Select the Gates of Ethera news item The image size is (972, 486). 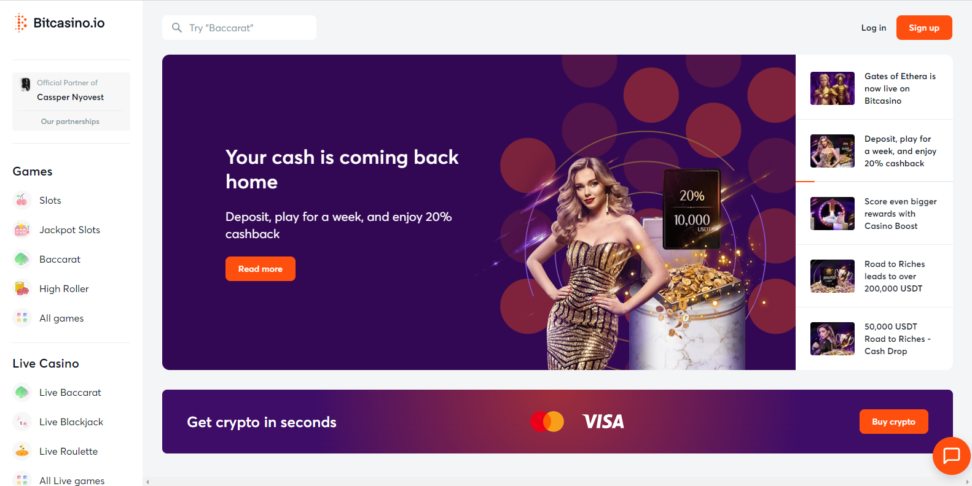tap(874, 88)
